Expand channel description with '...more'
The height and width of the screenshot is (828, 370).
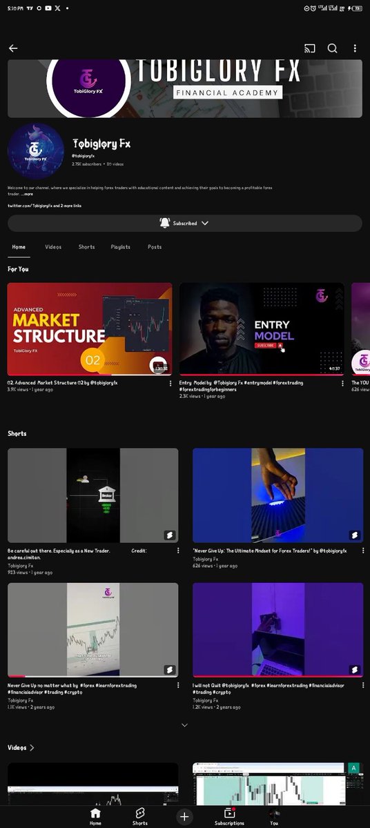click(27, 195)
